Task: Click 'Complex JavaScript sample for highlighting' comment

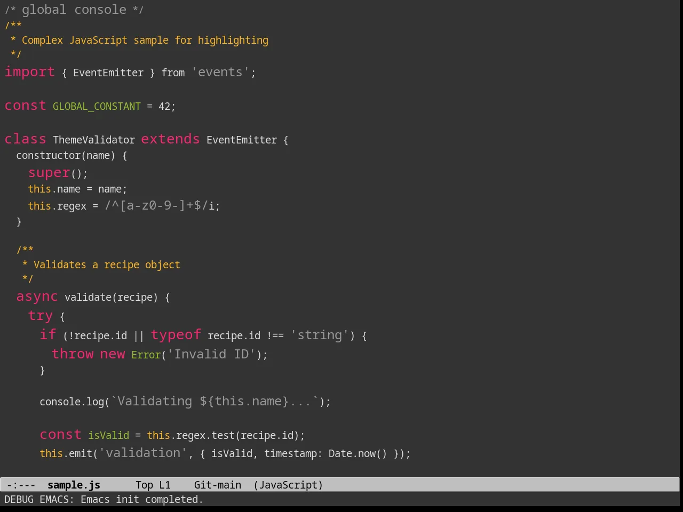Action: coord(145,40)
